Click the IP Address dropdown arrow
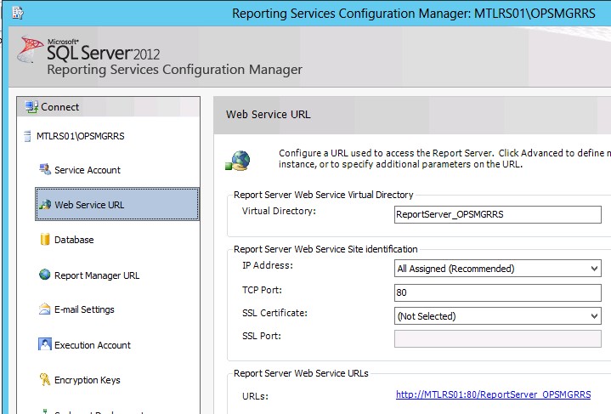This screenshot has width=611, height=414. pos(594,269)
